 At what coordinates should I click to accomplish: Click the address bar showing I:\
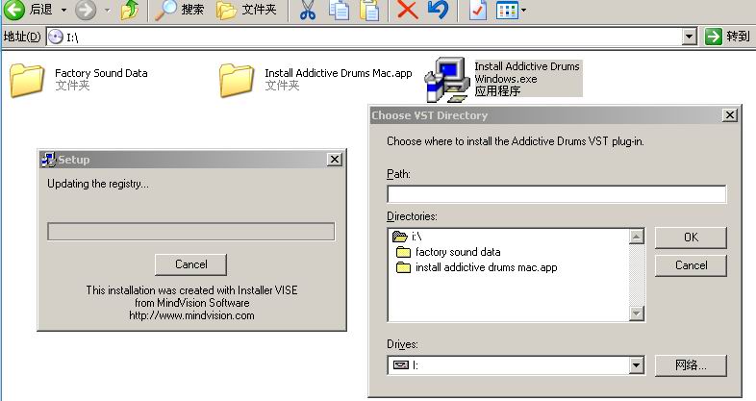pyautogui.click(x=371, y=37)
